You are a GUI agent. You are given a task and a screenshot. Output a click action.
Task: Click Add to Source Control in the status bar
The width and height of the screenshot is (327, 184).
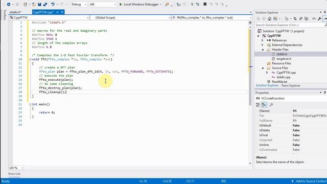point(309,181)
